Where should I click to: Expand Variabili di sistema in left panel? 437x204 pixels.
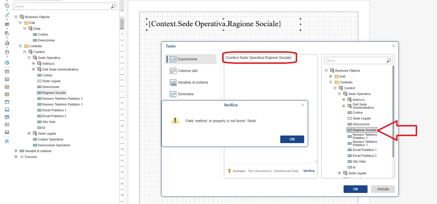(x=16, y=151)
